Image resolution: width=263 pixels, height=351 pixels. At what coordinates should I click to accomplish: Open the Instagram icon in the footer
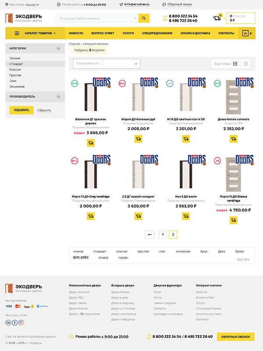coord(21,322)
